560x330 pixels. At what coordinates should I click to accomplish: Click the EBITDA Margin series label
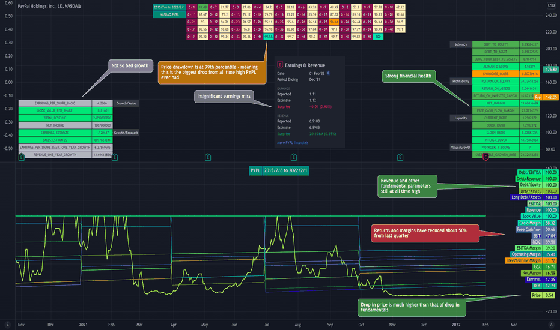[x=529, y=248]
